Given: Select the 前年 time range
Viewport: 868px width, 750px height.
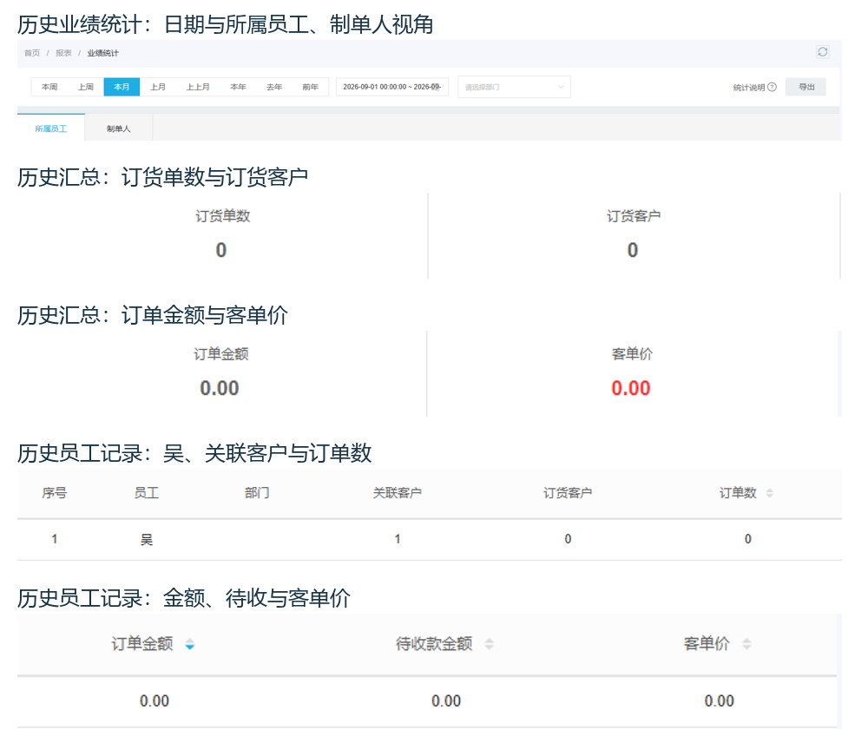Looking at the screenshot, I should point(311,87).
